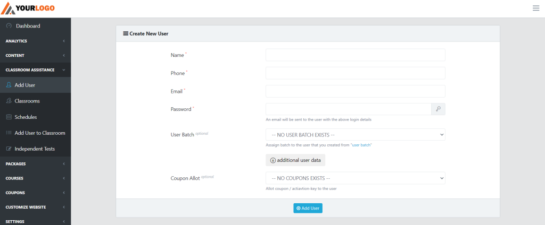Click the email login details hint text
The width and height of the screenshot is (545, 225).
319,119
